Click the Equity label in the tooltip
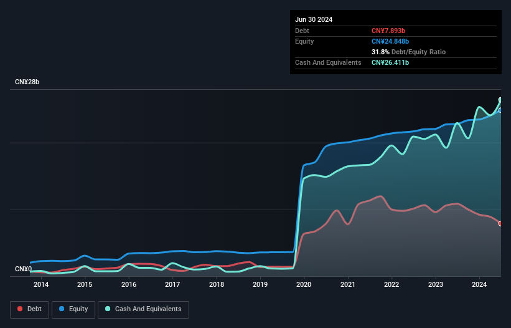This screenshot has height=328, width=511. 304,41
